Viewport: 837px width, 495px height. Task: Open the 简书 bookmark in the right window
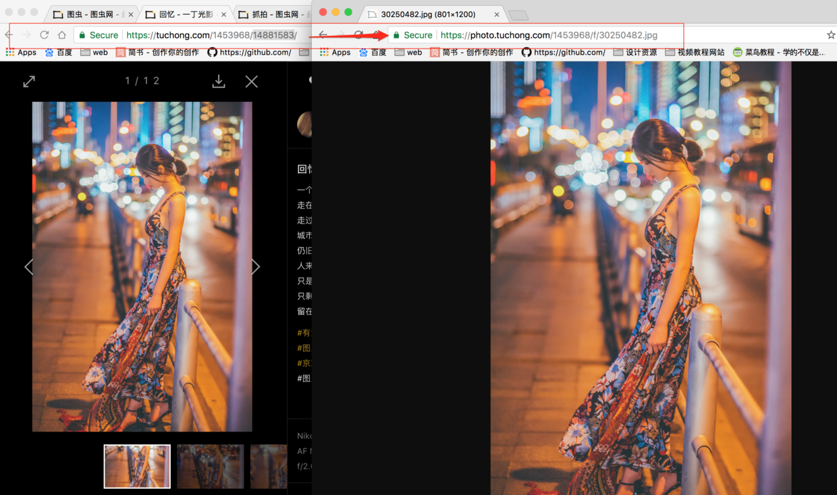(x=471, y=52)
